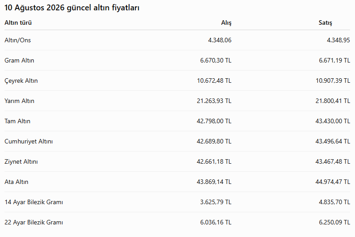The image size is (355, 237).
Task: Select the Ziynet Altını row label
Action: point(21,161)
